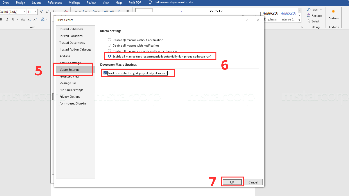Open the font size dropdown showing 11
Image resolution: width=349 pixels, height=196 pixels.
[35, 12]
